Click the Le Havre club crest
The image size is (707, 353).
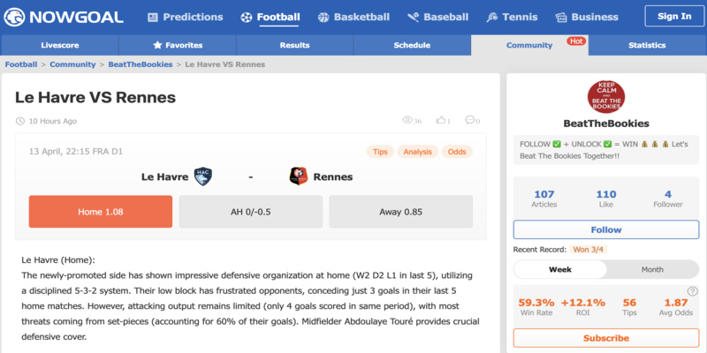202,176
